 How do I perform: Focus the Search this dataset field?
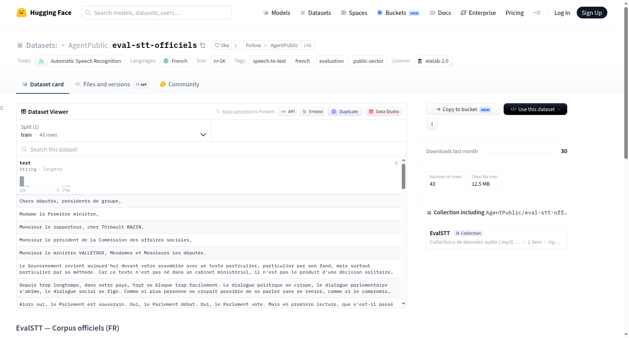pyautogui.click(x=212, y=149)
